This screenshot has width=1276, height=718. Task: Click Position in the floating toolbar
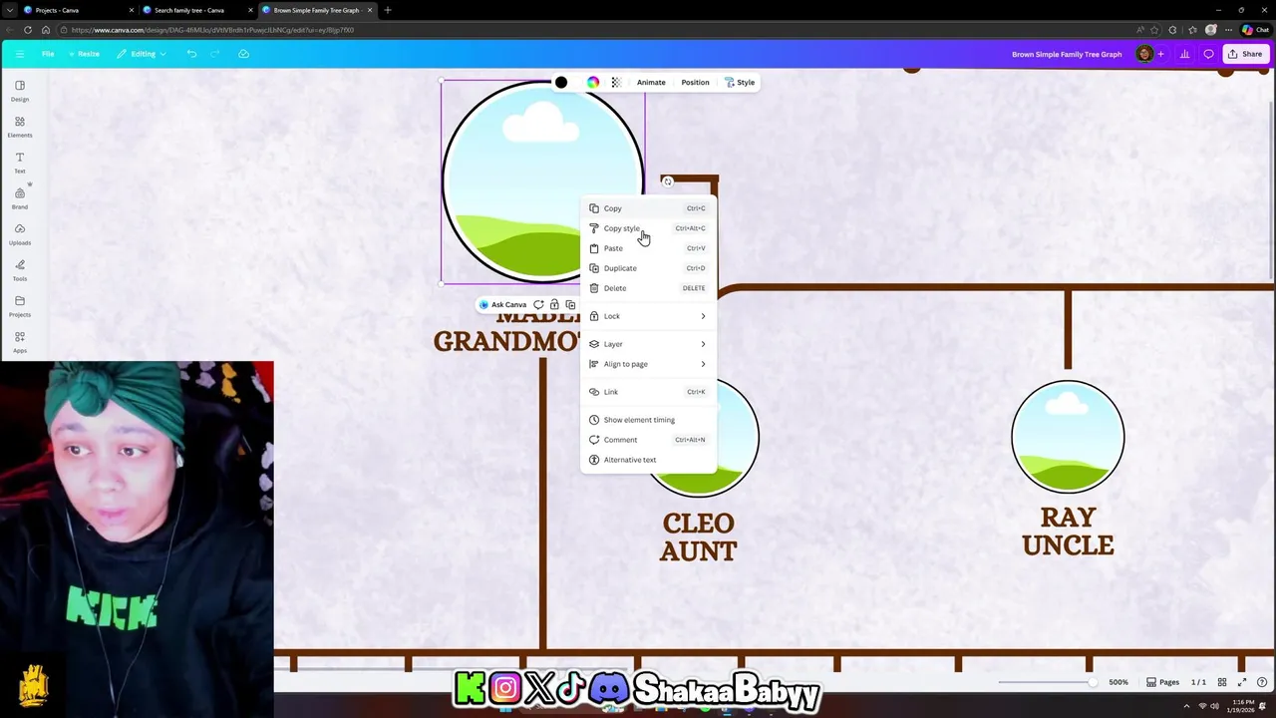point(695,83)
